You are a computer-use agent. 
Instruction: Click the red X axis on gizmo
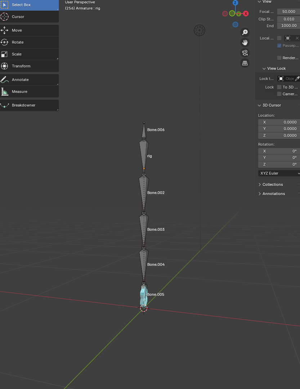click(246, 14)
